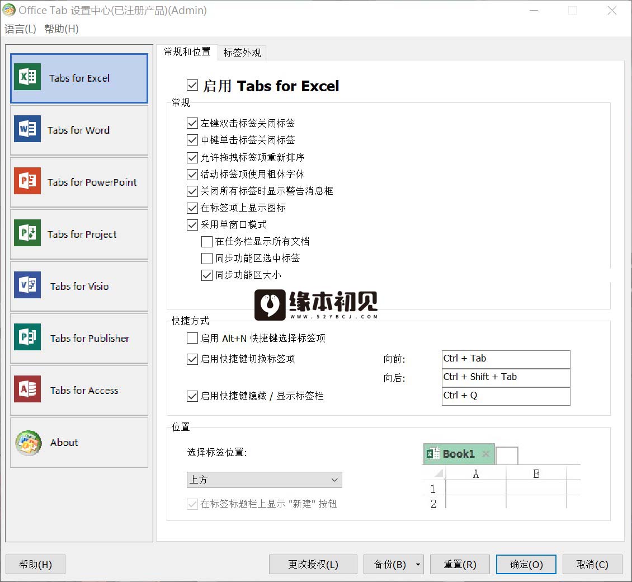The height and width of the screenshot is (582, 632).
Task: Confirm with the 确定(O) button
Action: point(526,564)
